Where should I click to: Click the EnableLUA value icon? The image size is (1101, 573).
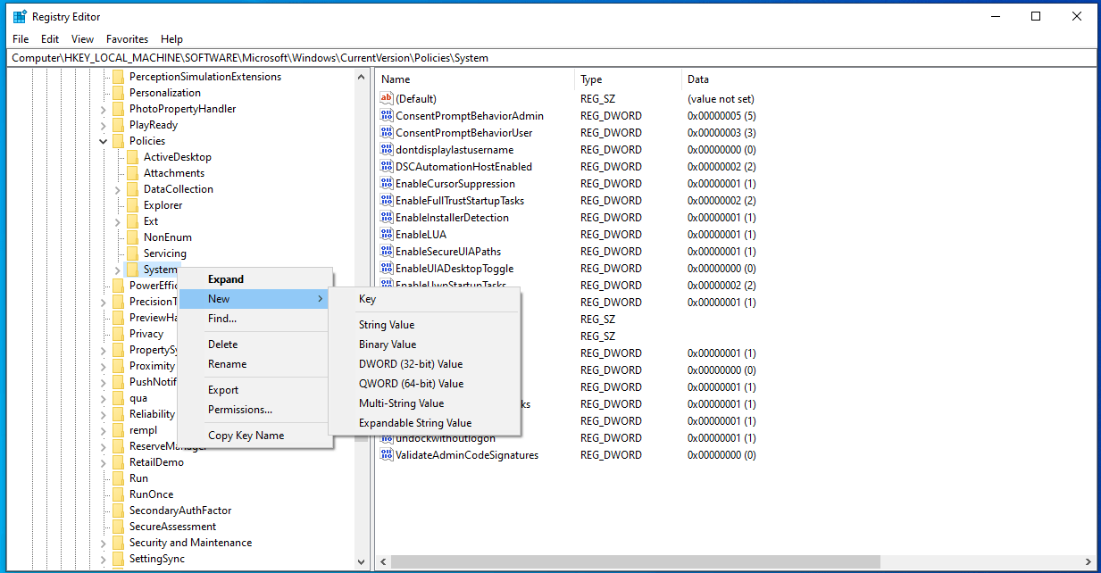point(387,234)
